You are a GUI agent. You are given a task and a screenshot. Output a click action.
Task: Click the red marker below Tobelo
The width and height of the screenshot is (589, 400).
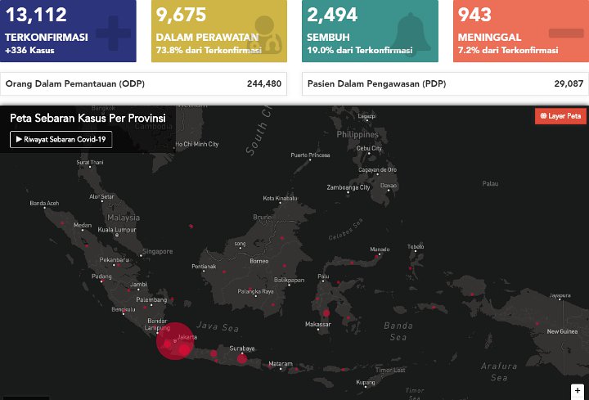pos(410,268)
